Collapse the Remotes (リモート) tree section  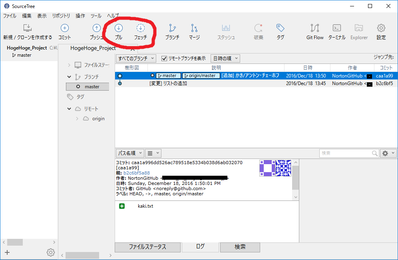(69, 109)
